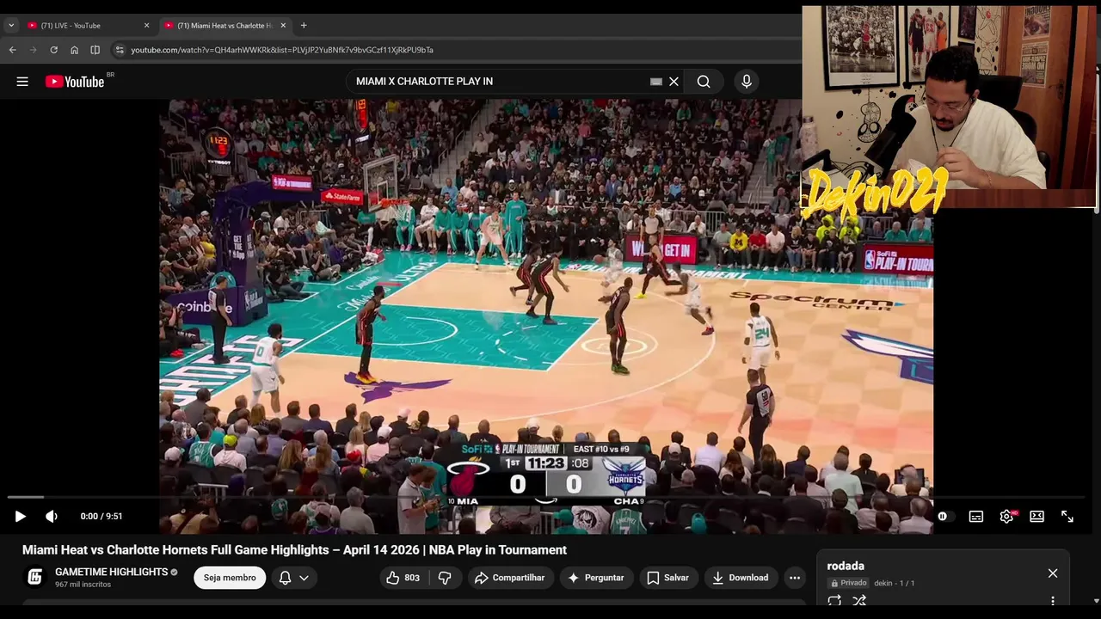This screenshot has width=1101, height=619.
Task: Open player settings gear
Action: 1006,517
